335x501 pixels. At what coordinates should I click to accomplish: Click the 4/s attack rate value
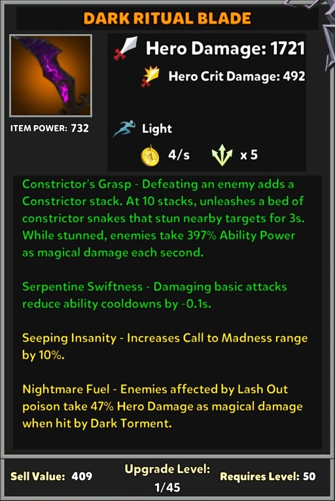pyautogui.click(x=179, y=155)
